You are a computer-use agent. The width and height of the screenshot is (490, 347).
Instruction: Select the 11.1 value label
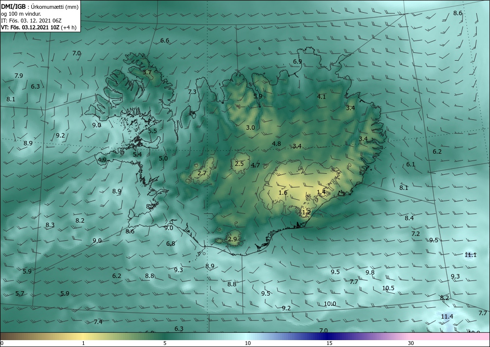point(470,255)
